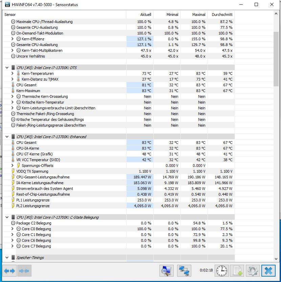This screenshot has width=281, height=282.
Task: Expand the Kern-Takt-Multiplikatoren row
Action: point(12,50)
